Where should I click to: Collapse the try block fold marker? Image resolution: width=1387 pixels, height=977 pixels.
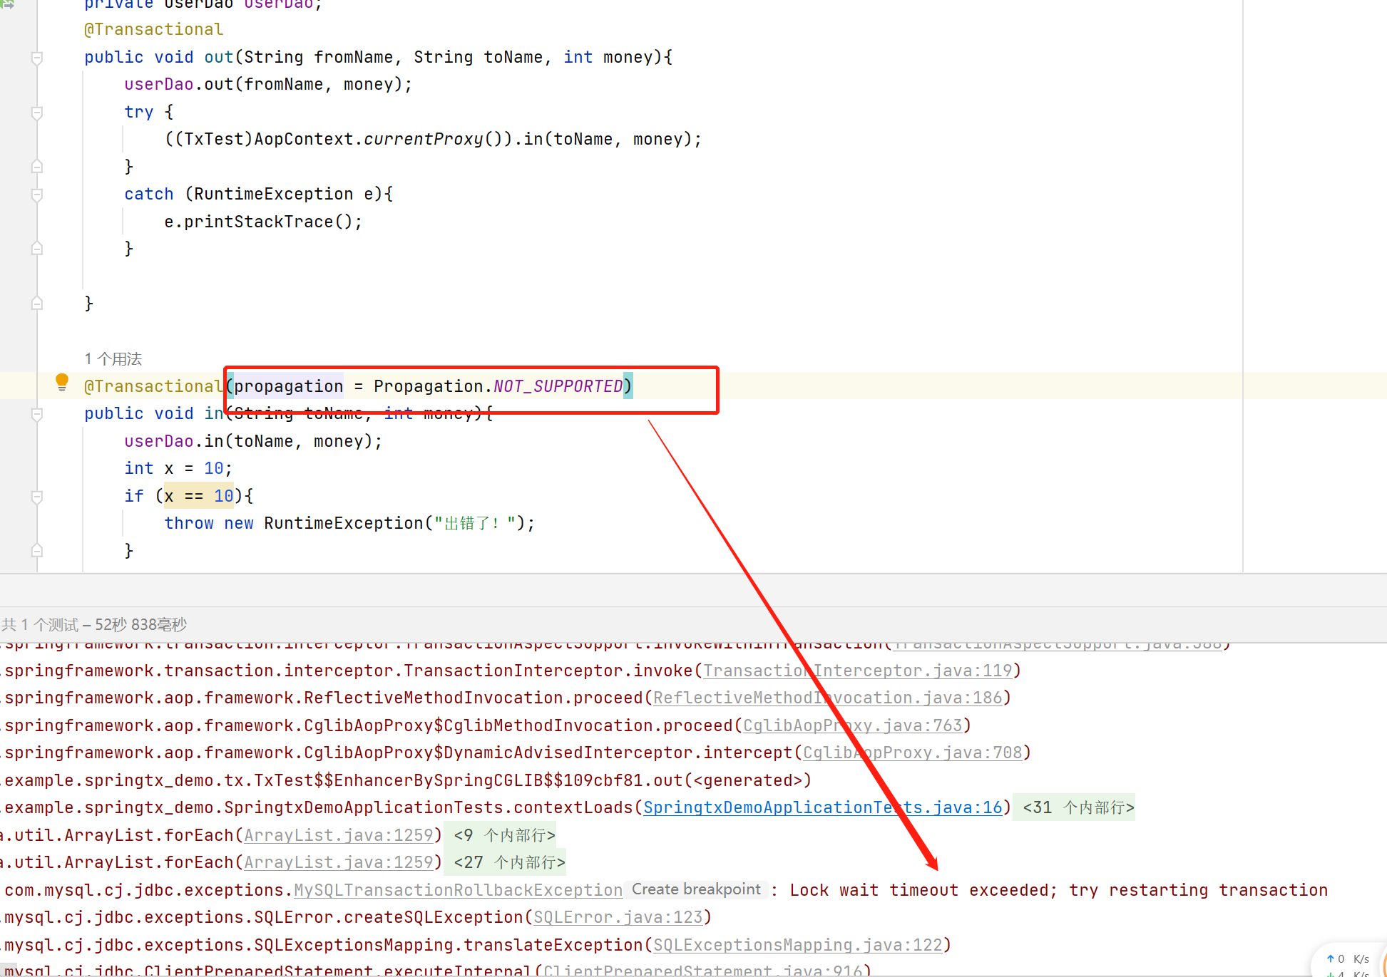pos(37,113)
